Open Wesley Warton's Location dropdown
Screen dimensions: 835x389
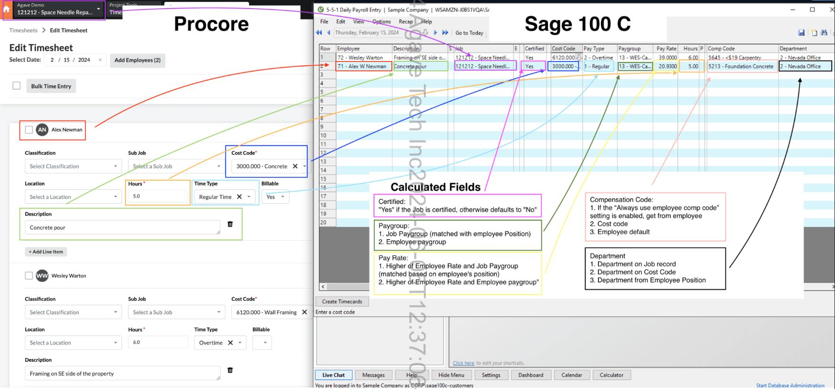[73, 343]
